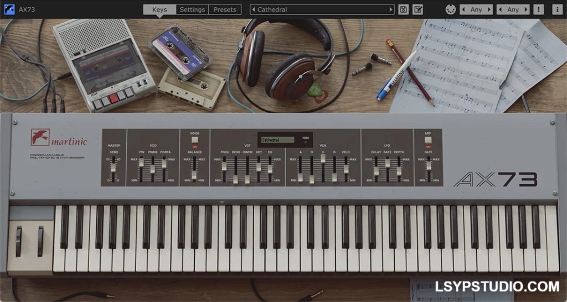Adjust the LFO DELAY slider

[376, 171]
